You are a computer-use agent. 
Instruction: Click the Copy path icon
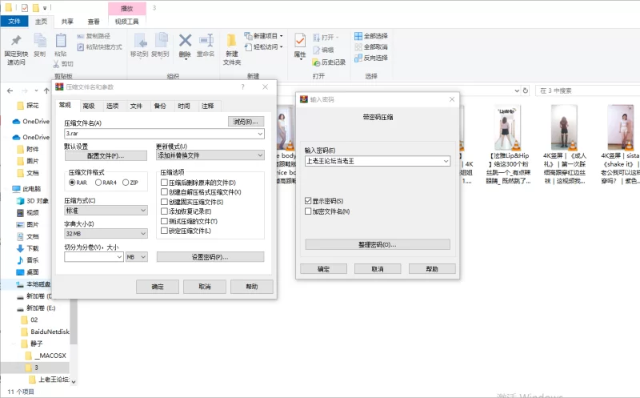(81, 36)
